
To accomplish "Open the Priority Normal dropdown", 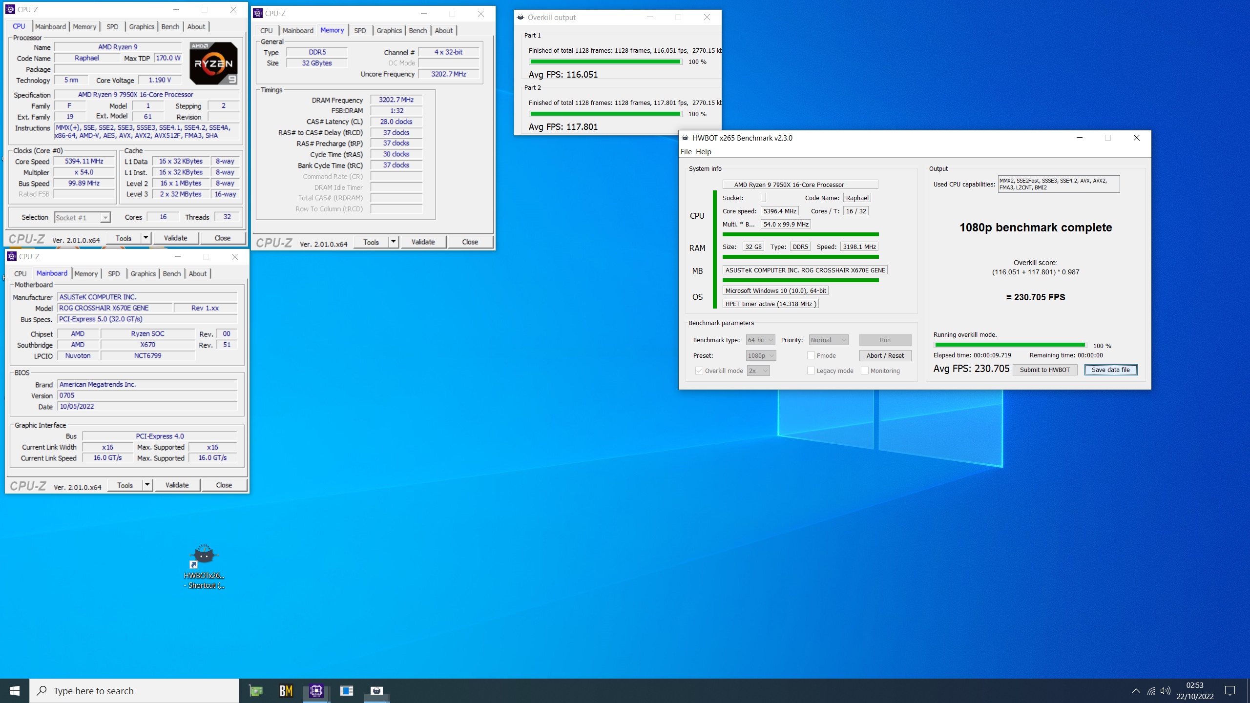I will (829, 340).
